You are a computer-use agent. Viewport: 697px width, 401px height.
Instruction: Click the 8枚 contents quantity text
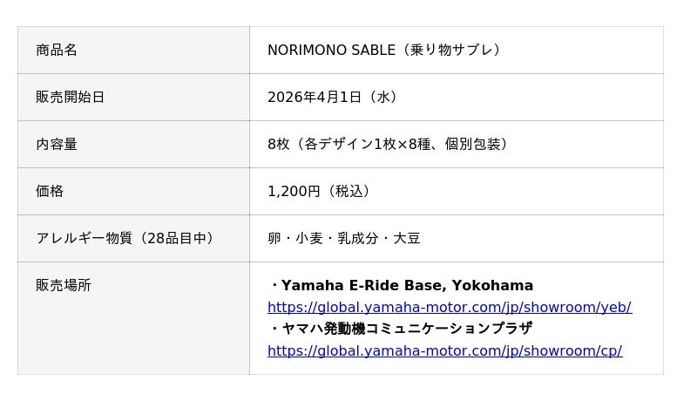(278, 144)
